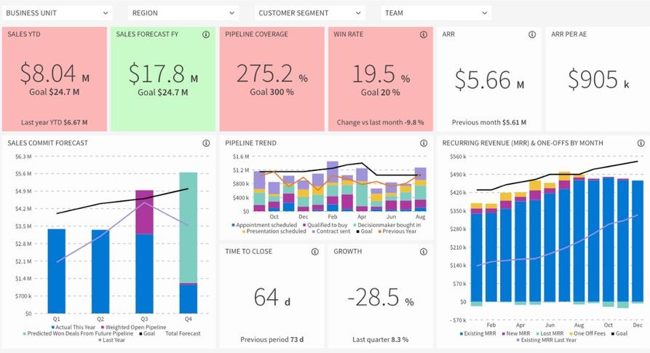650x353 pixels.
Task: Click the 19.5 % win rate value
Action: (381, 74)
